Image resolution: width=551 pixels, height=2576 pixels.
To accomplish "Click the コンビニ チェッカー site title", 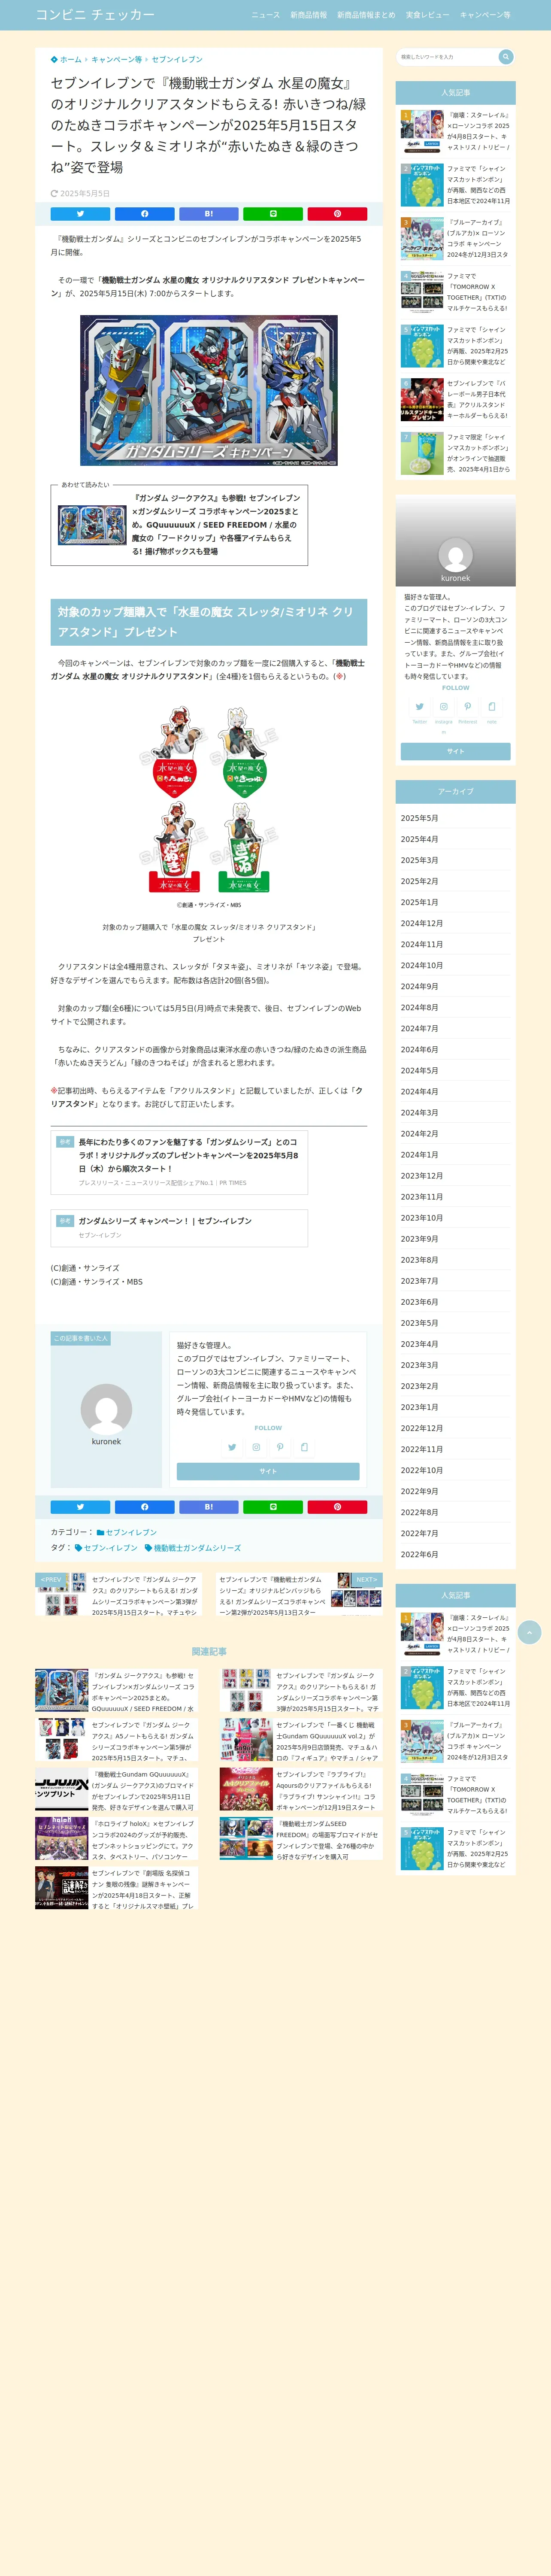I will pyautogui.click(x=95, y=15).
